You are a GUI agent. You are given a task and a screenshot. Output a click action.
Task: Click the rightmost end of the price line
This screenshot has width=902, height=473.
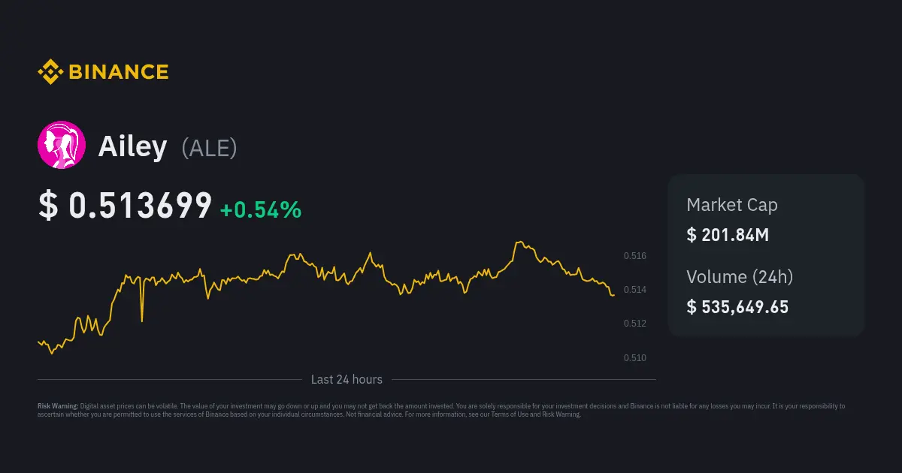(x=613, y=295)
